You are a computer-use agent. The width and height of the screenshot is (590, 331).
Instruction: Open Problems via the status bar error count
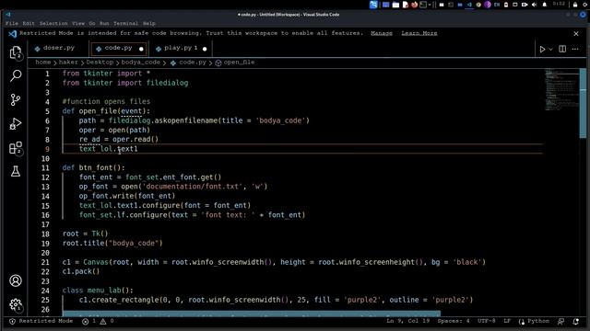pos(98,321)
